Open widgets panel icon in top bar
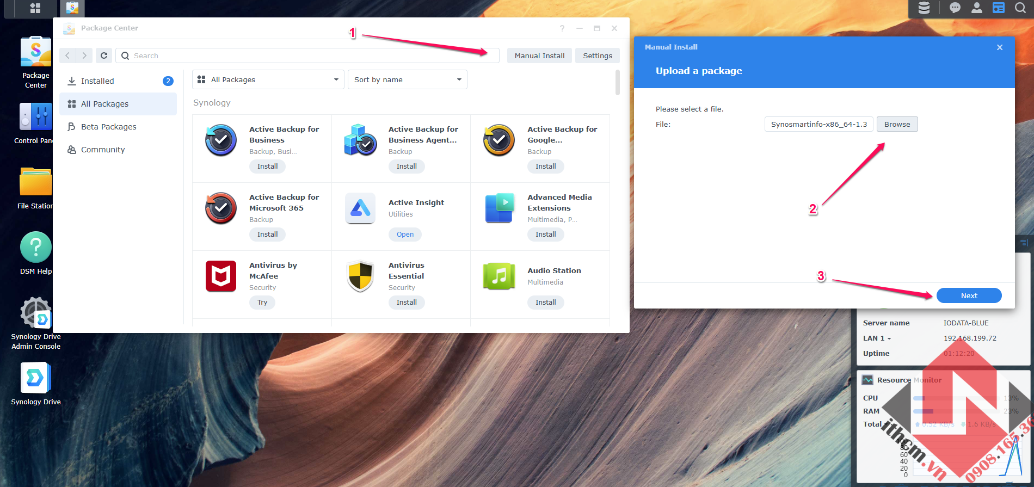Screen dimensions: 1034x487 [x=999, y=8]
